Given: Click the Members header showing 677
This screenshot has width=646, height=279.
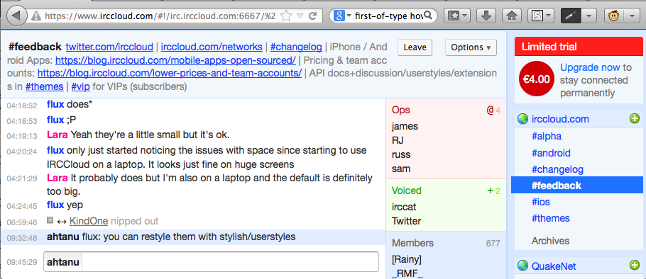Looking at the screenshot, I should pos(446,243).
